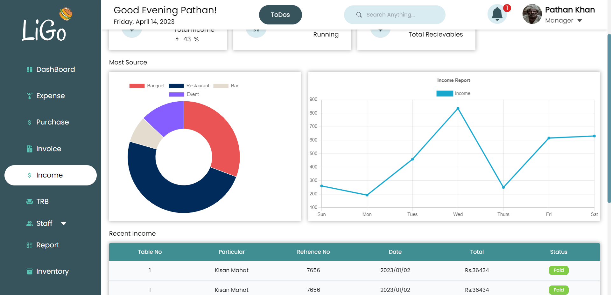Click the Expense icon in sidebar

[30, 96]
